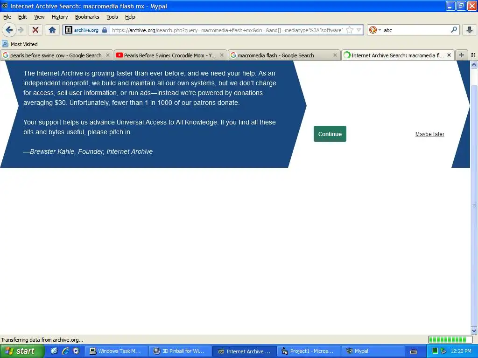Open the Help menu
478x358 pixels.
130,17
